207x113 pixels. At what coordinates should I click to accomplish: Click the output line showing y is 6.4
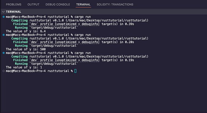click(x=26, y=31)
